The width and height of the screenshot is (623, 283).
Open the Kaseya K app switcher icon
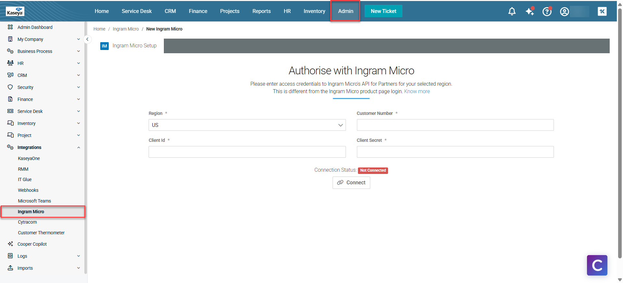(602, 11)
